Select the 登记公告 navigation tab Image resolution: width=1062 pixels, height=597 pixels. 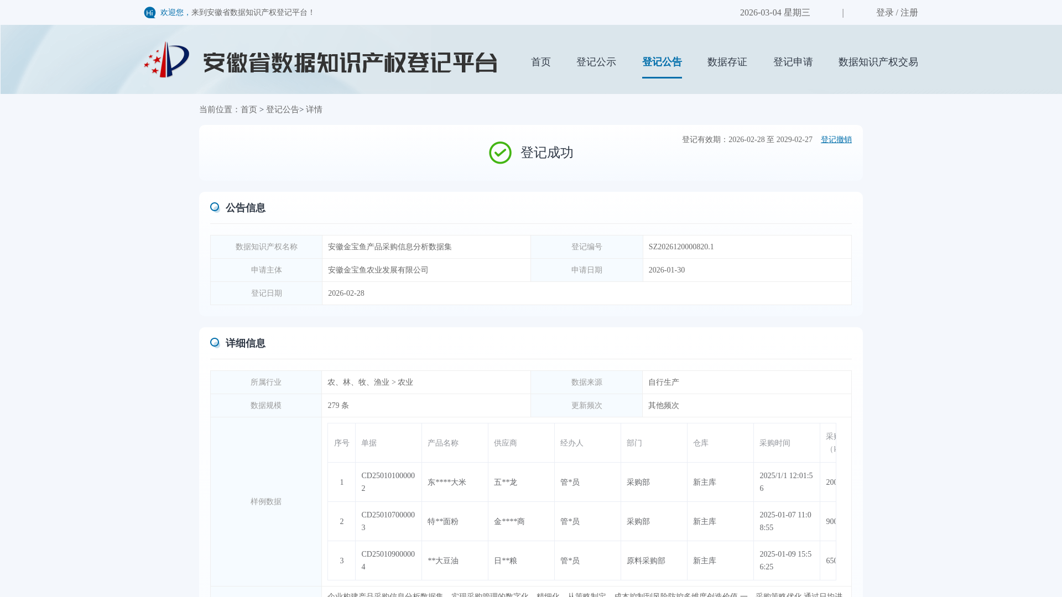coord(662,62)
